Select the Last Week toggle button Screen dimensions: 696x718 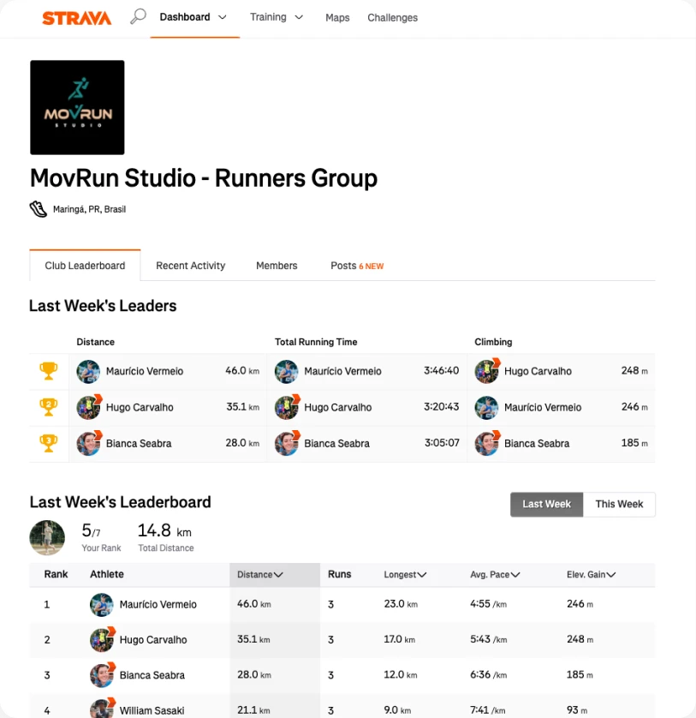(x=546, y=504)
